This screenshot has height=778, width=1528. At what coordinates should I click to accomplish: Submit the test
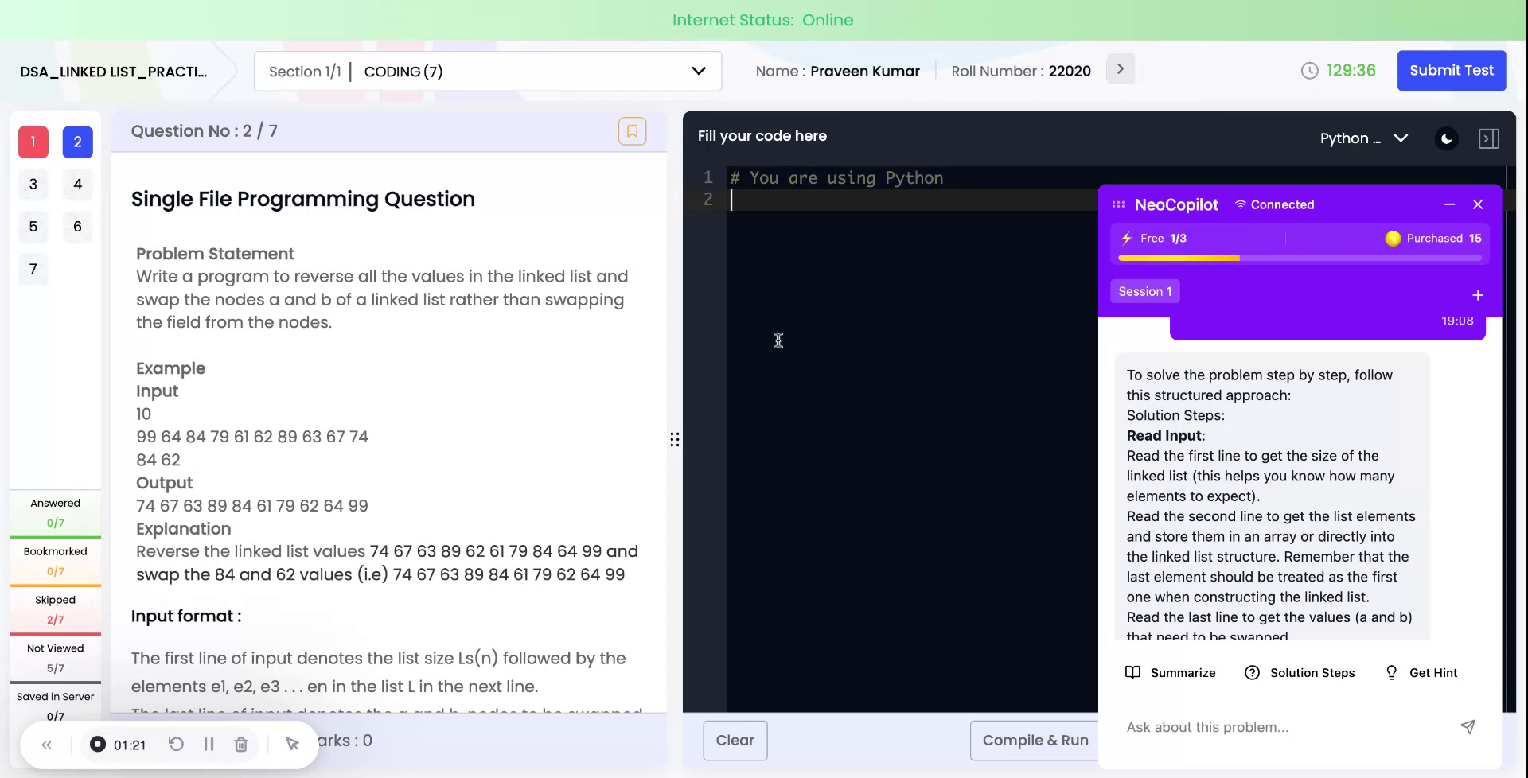click(1451, 70)
